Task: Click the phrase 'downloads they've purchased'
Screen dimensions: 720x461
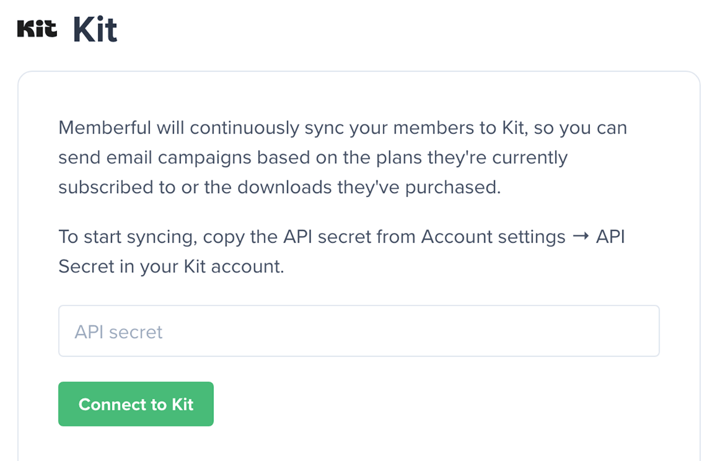Action: pyautogui.click(x=368, y=187)
